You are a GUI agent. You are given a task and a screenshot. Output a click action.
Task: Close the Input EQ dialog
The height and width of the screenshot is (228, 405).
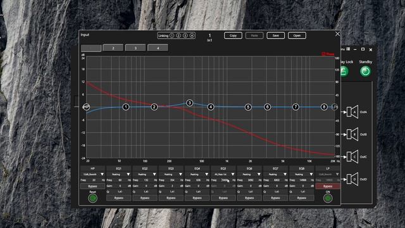(x=337, y=34)
